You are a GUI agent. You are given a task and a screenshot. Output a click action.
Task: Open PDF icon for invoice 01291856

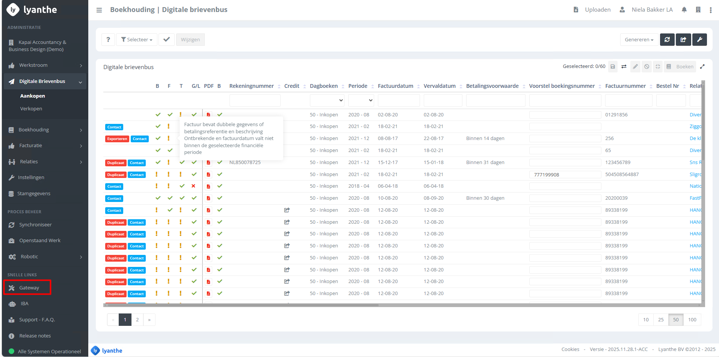208,114
